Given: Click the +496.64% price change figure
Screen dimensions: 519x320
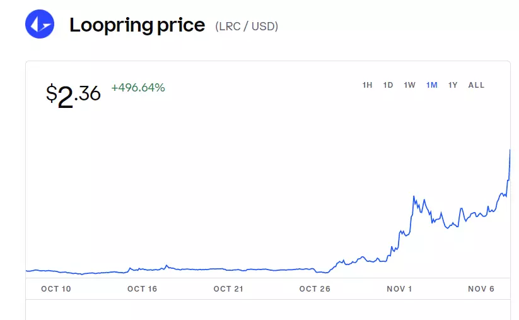Looking at the screenshot, I should (x=138, y=88).
